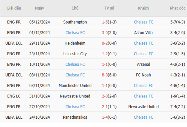This screenshot has width=187, height=127.
Task: Click the Giải đấu column header
Action: 14,8
